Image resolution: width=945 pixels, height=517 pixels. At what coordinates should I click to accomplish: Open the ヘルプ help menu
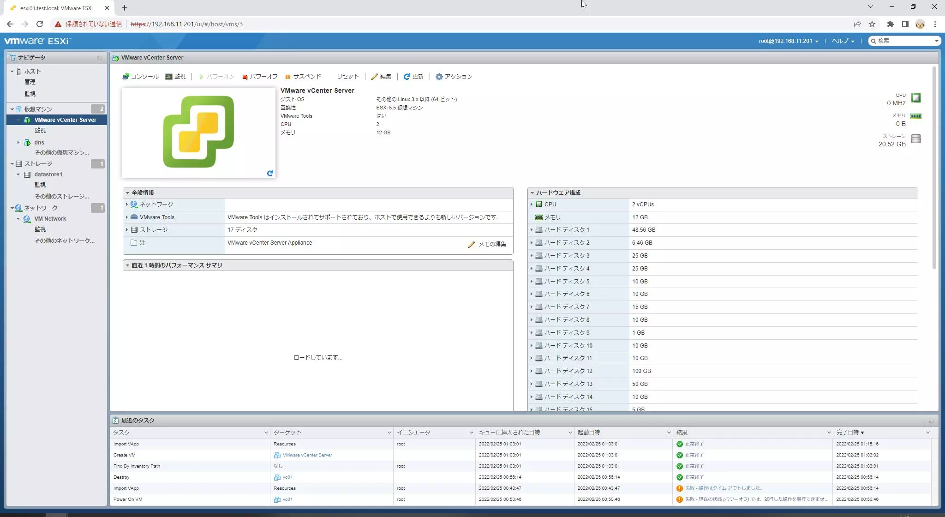pyautogui.click(x=843, y=41)
